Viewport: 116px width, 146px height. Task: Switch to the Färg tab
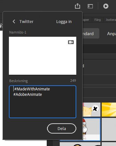pyautogui.click(x=98, y=20)
